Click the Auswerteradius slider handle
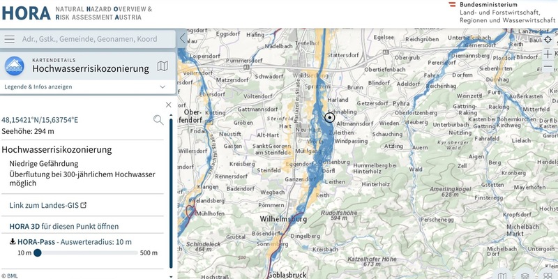The width and height of the screenshot is (558, 279). pos(38,253)
